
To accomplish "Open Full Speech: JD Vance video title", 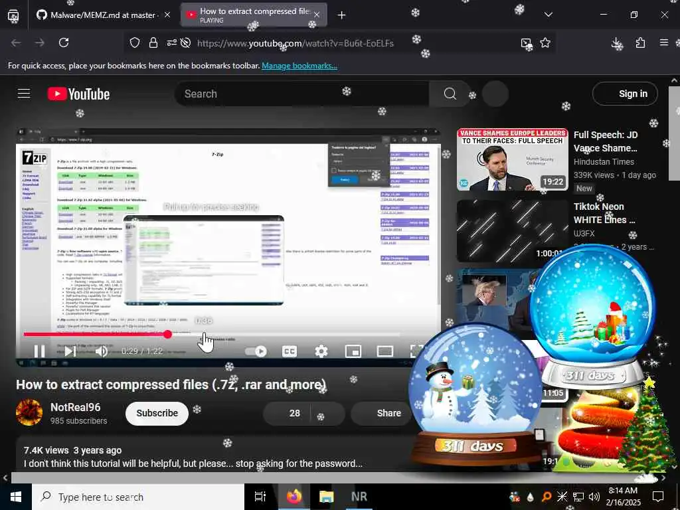I will pos(606,141).
